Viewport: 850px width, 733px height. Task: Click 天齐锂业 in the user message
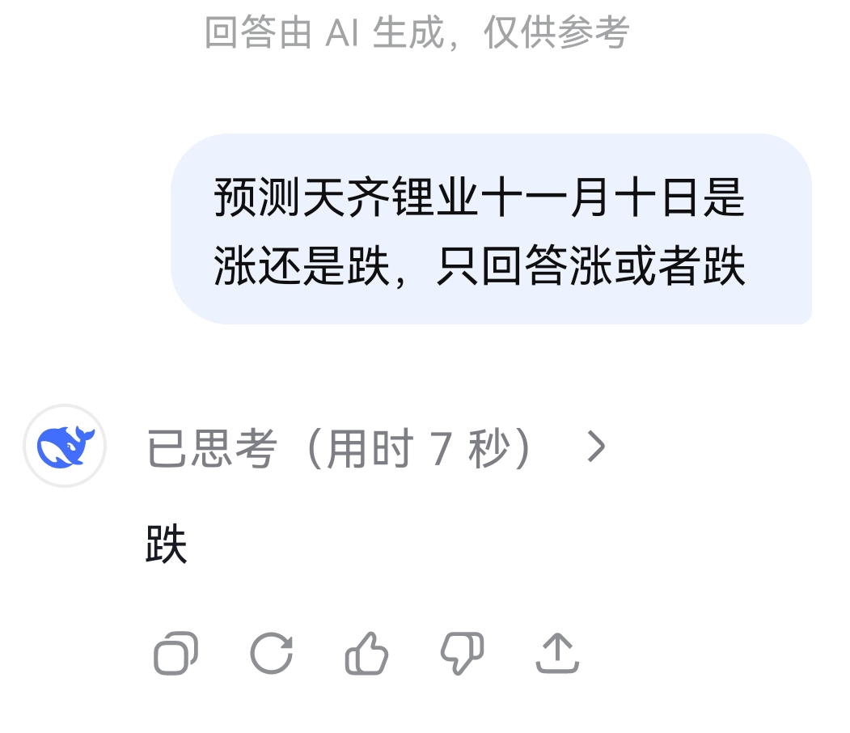tap(391, 197)
